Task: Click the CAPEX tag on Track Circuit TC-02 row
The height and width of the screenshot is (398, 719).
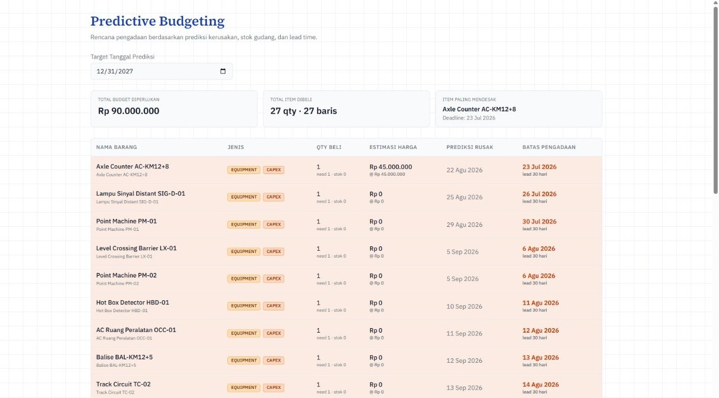Action: [273, 388]
